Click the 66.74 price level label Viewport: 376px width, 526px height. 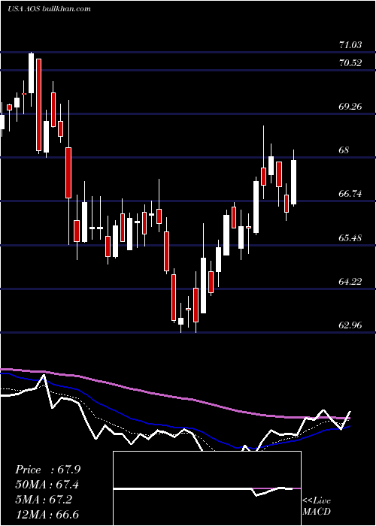click(x=350, y=194)
